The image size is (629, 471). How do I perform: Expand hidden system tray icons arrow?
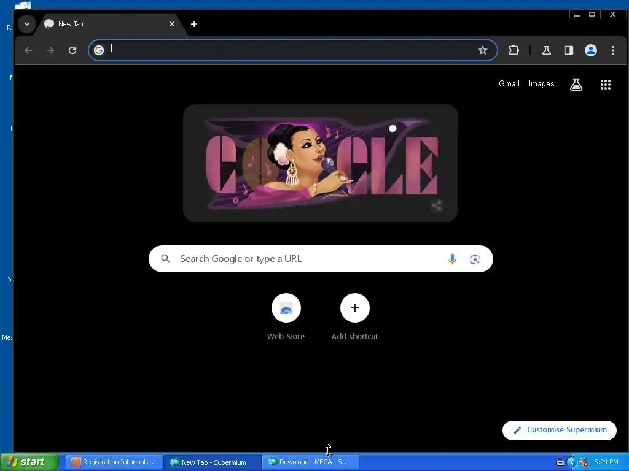(572, 462)
